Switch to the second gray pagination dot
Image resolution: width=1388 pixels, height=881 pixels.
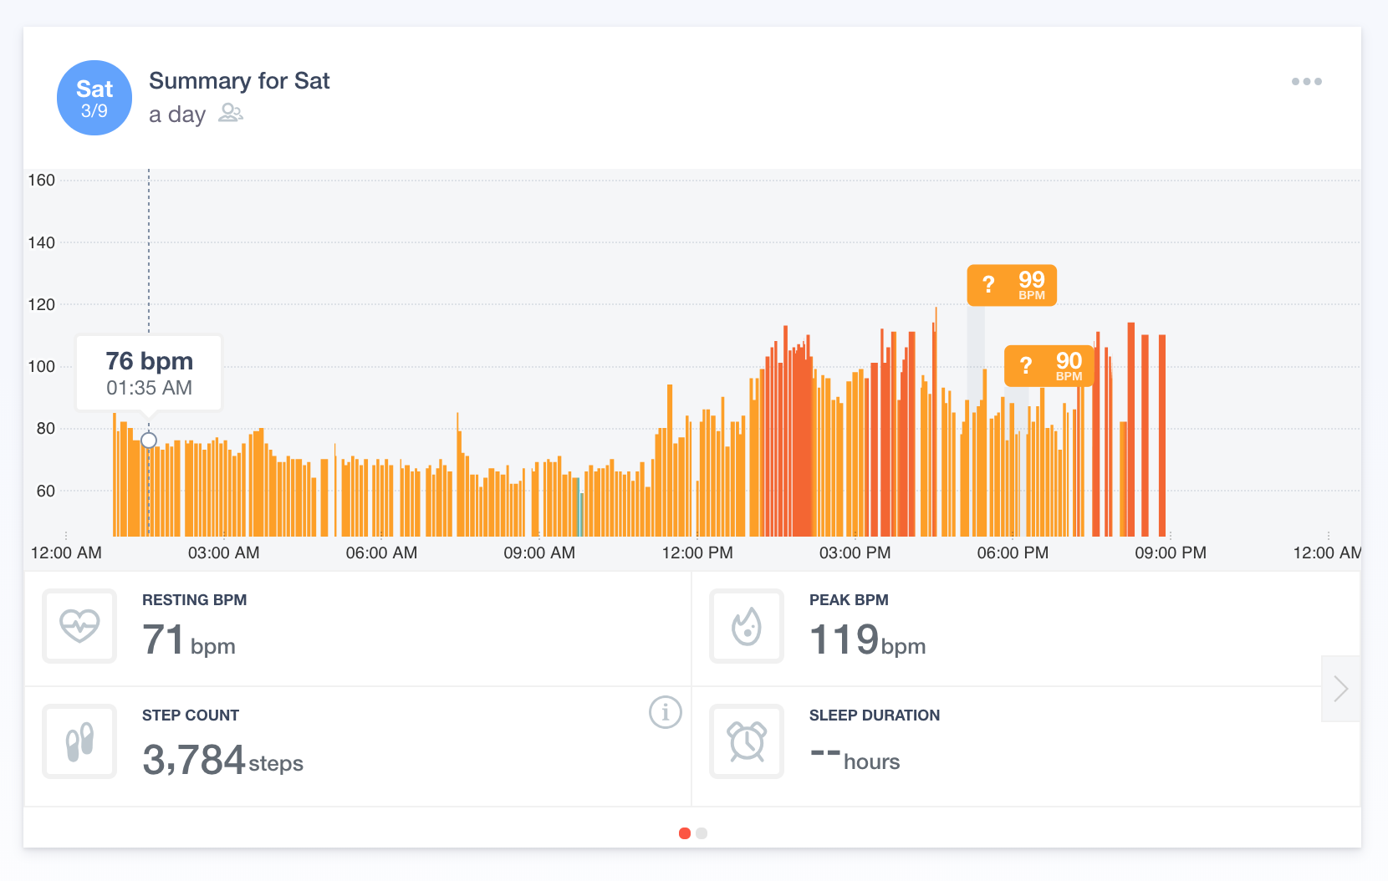[x=702, y=833]
